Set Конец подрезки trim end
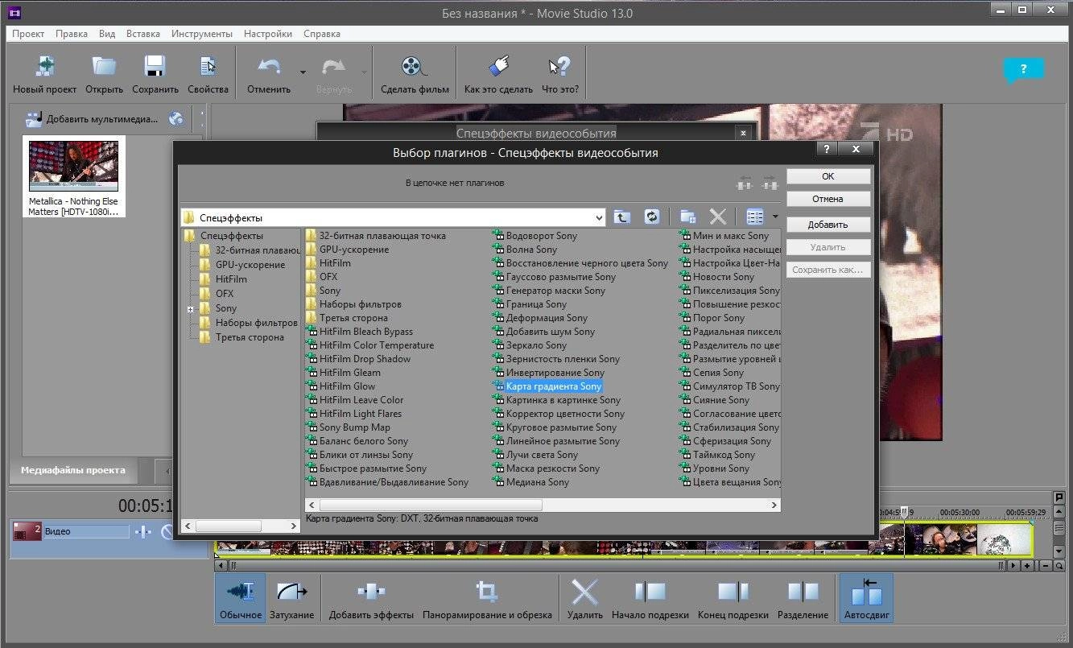This screenshot has width=1073, height=648. point(733,598)
